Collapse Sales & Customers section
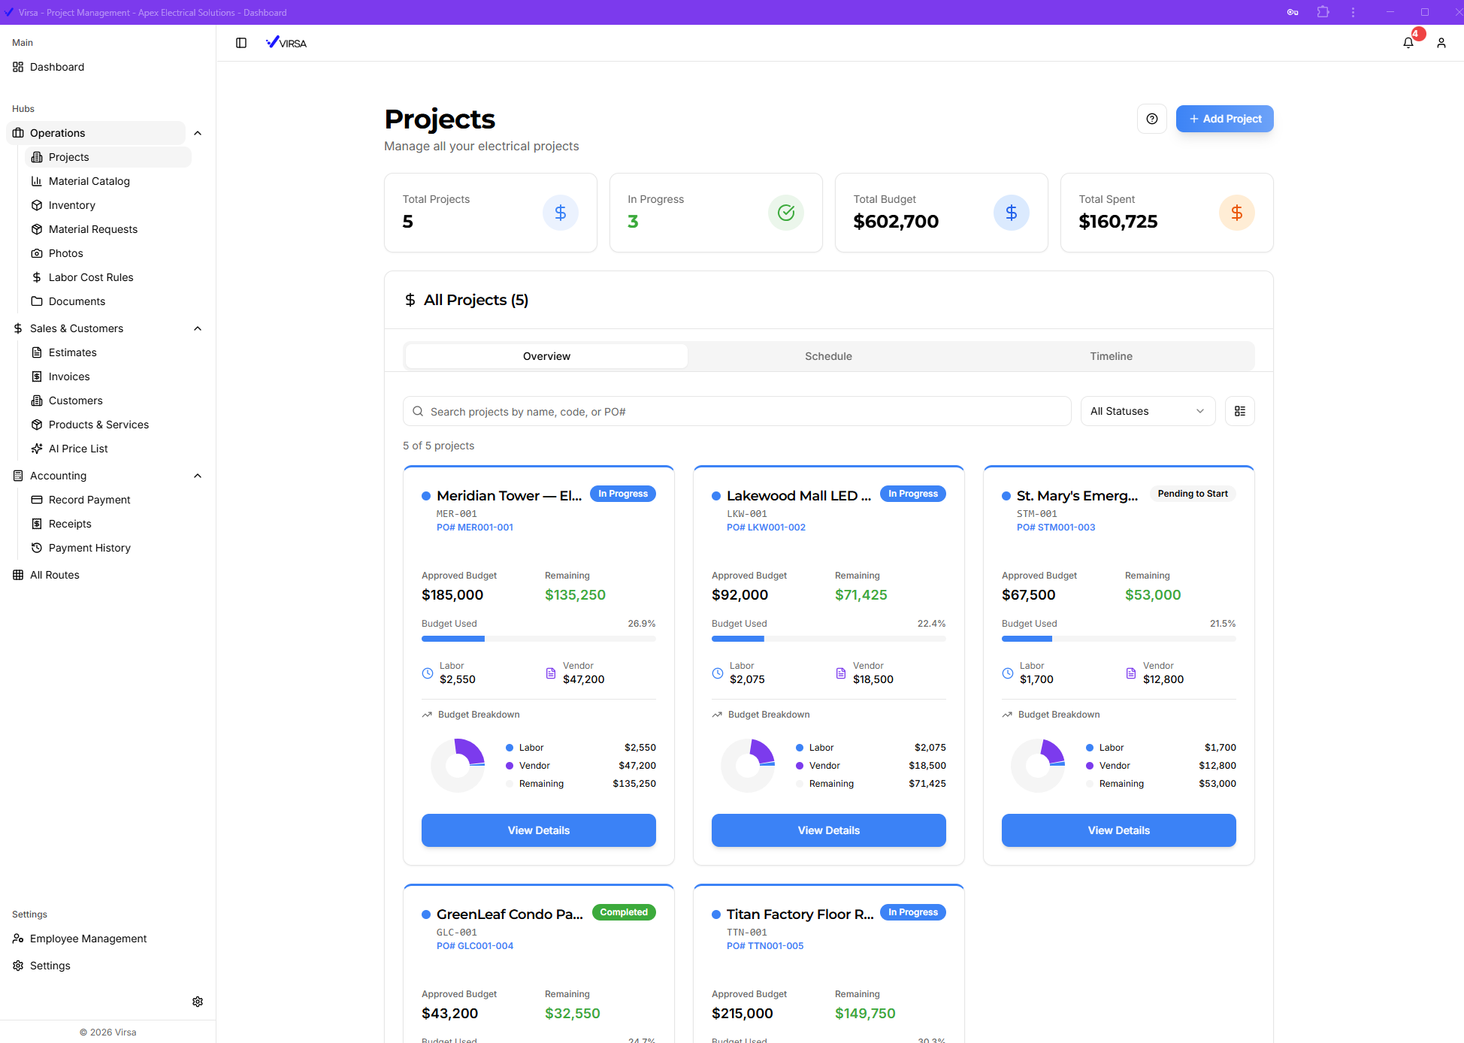 pyautogui.click(x=198, y=328)
